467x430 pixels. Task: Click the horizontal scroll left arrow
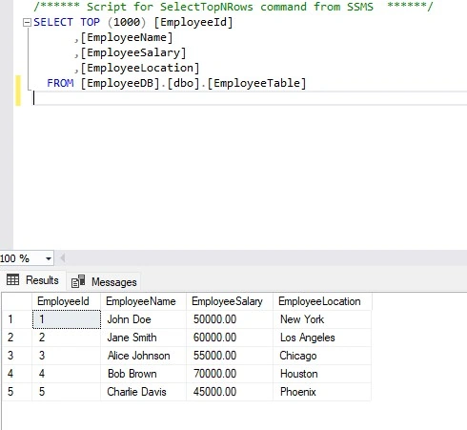[x=63, y=258]
